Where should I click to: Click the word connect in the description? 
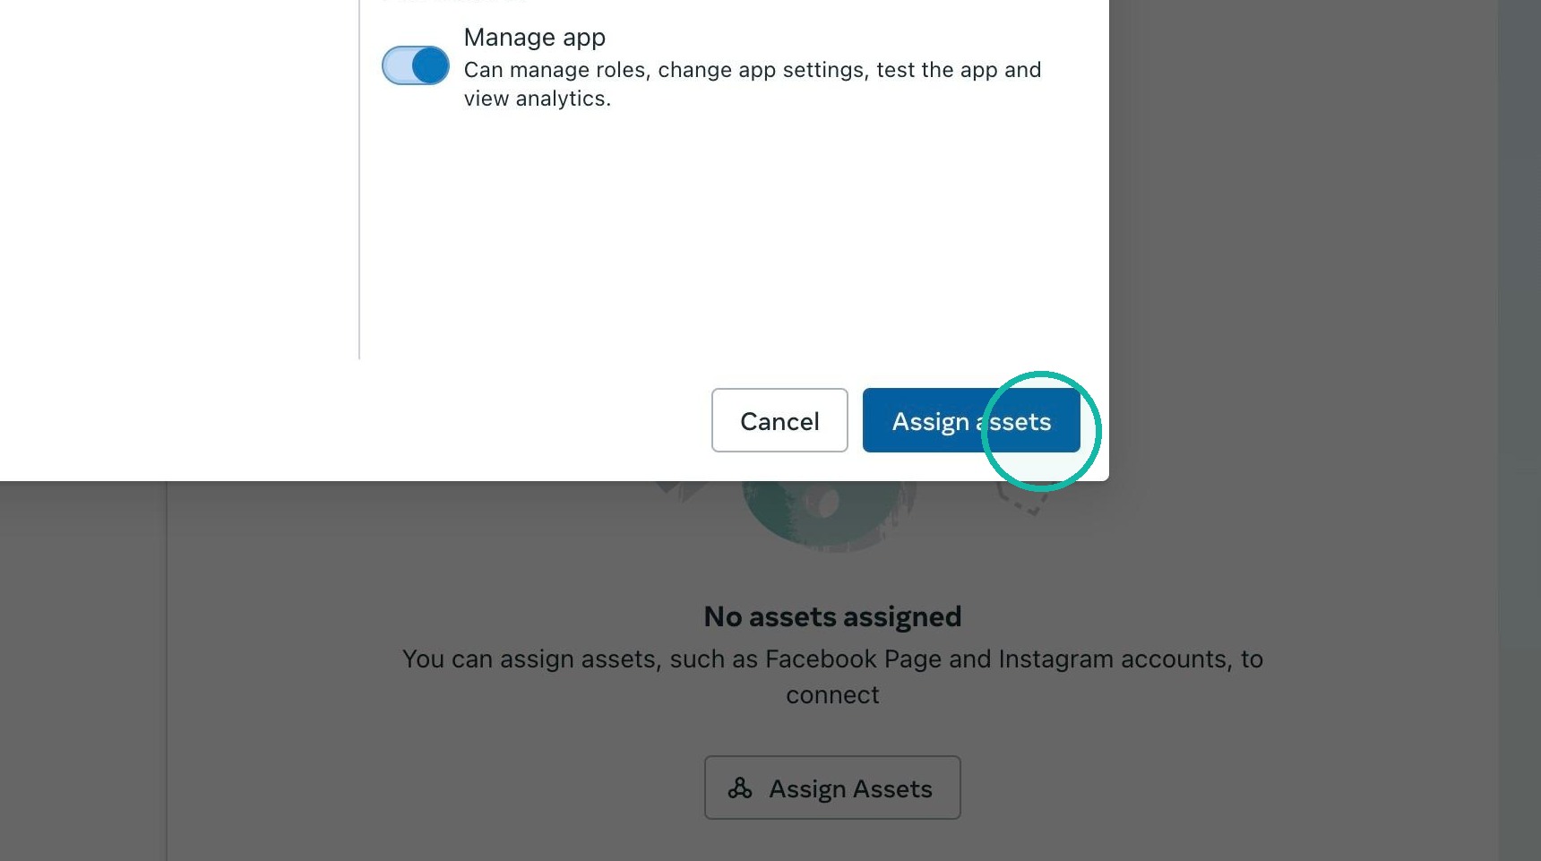point(832,695)
